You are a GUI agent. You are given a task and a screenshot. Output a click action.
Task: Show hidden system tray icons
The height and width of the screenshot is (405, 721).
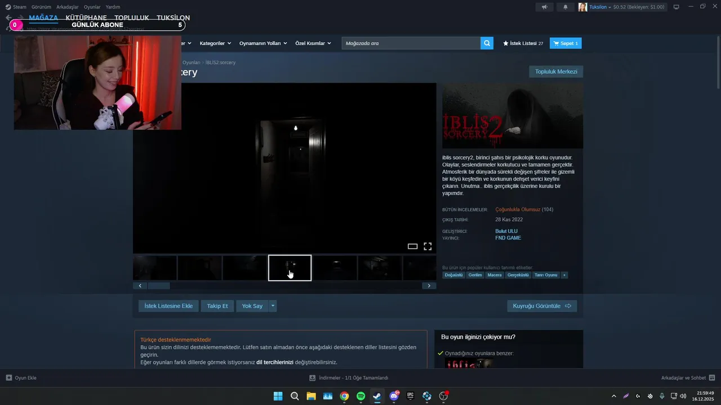[x=614, y=396]
